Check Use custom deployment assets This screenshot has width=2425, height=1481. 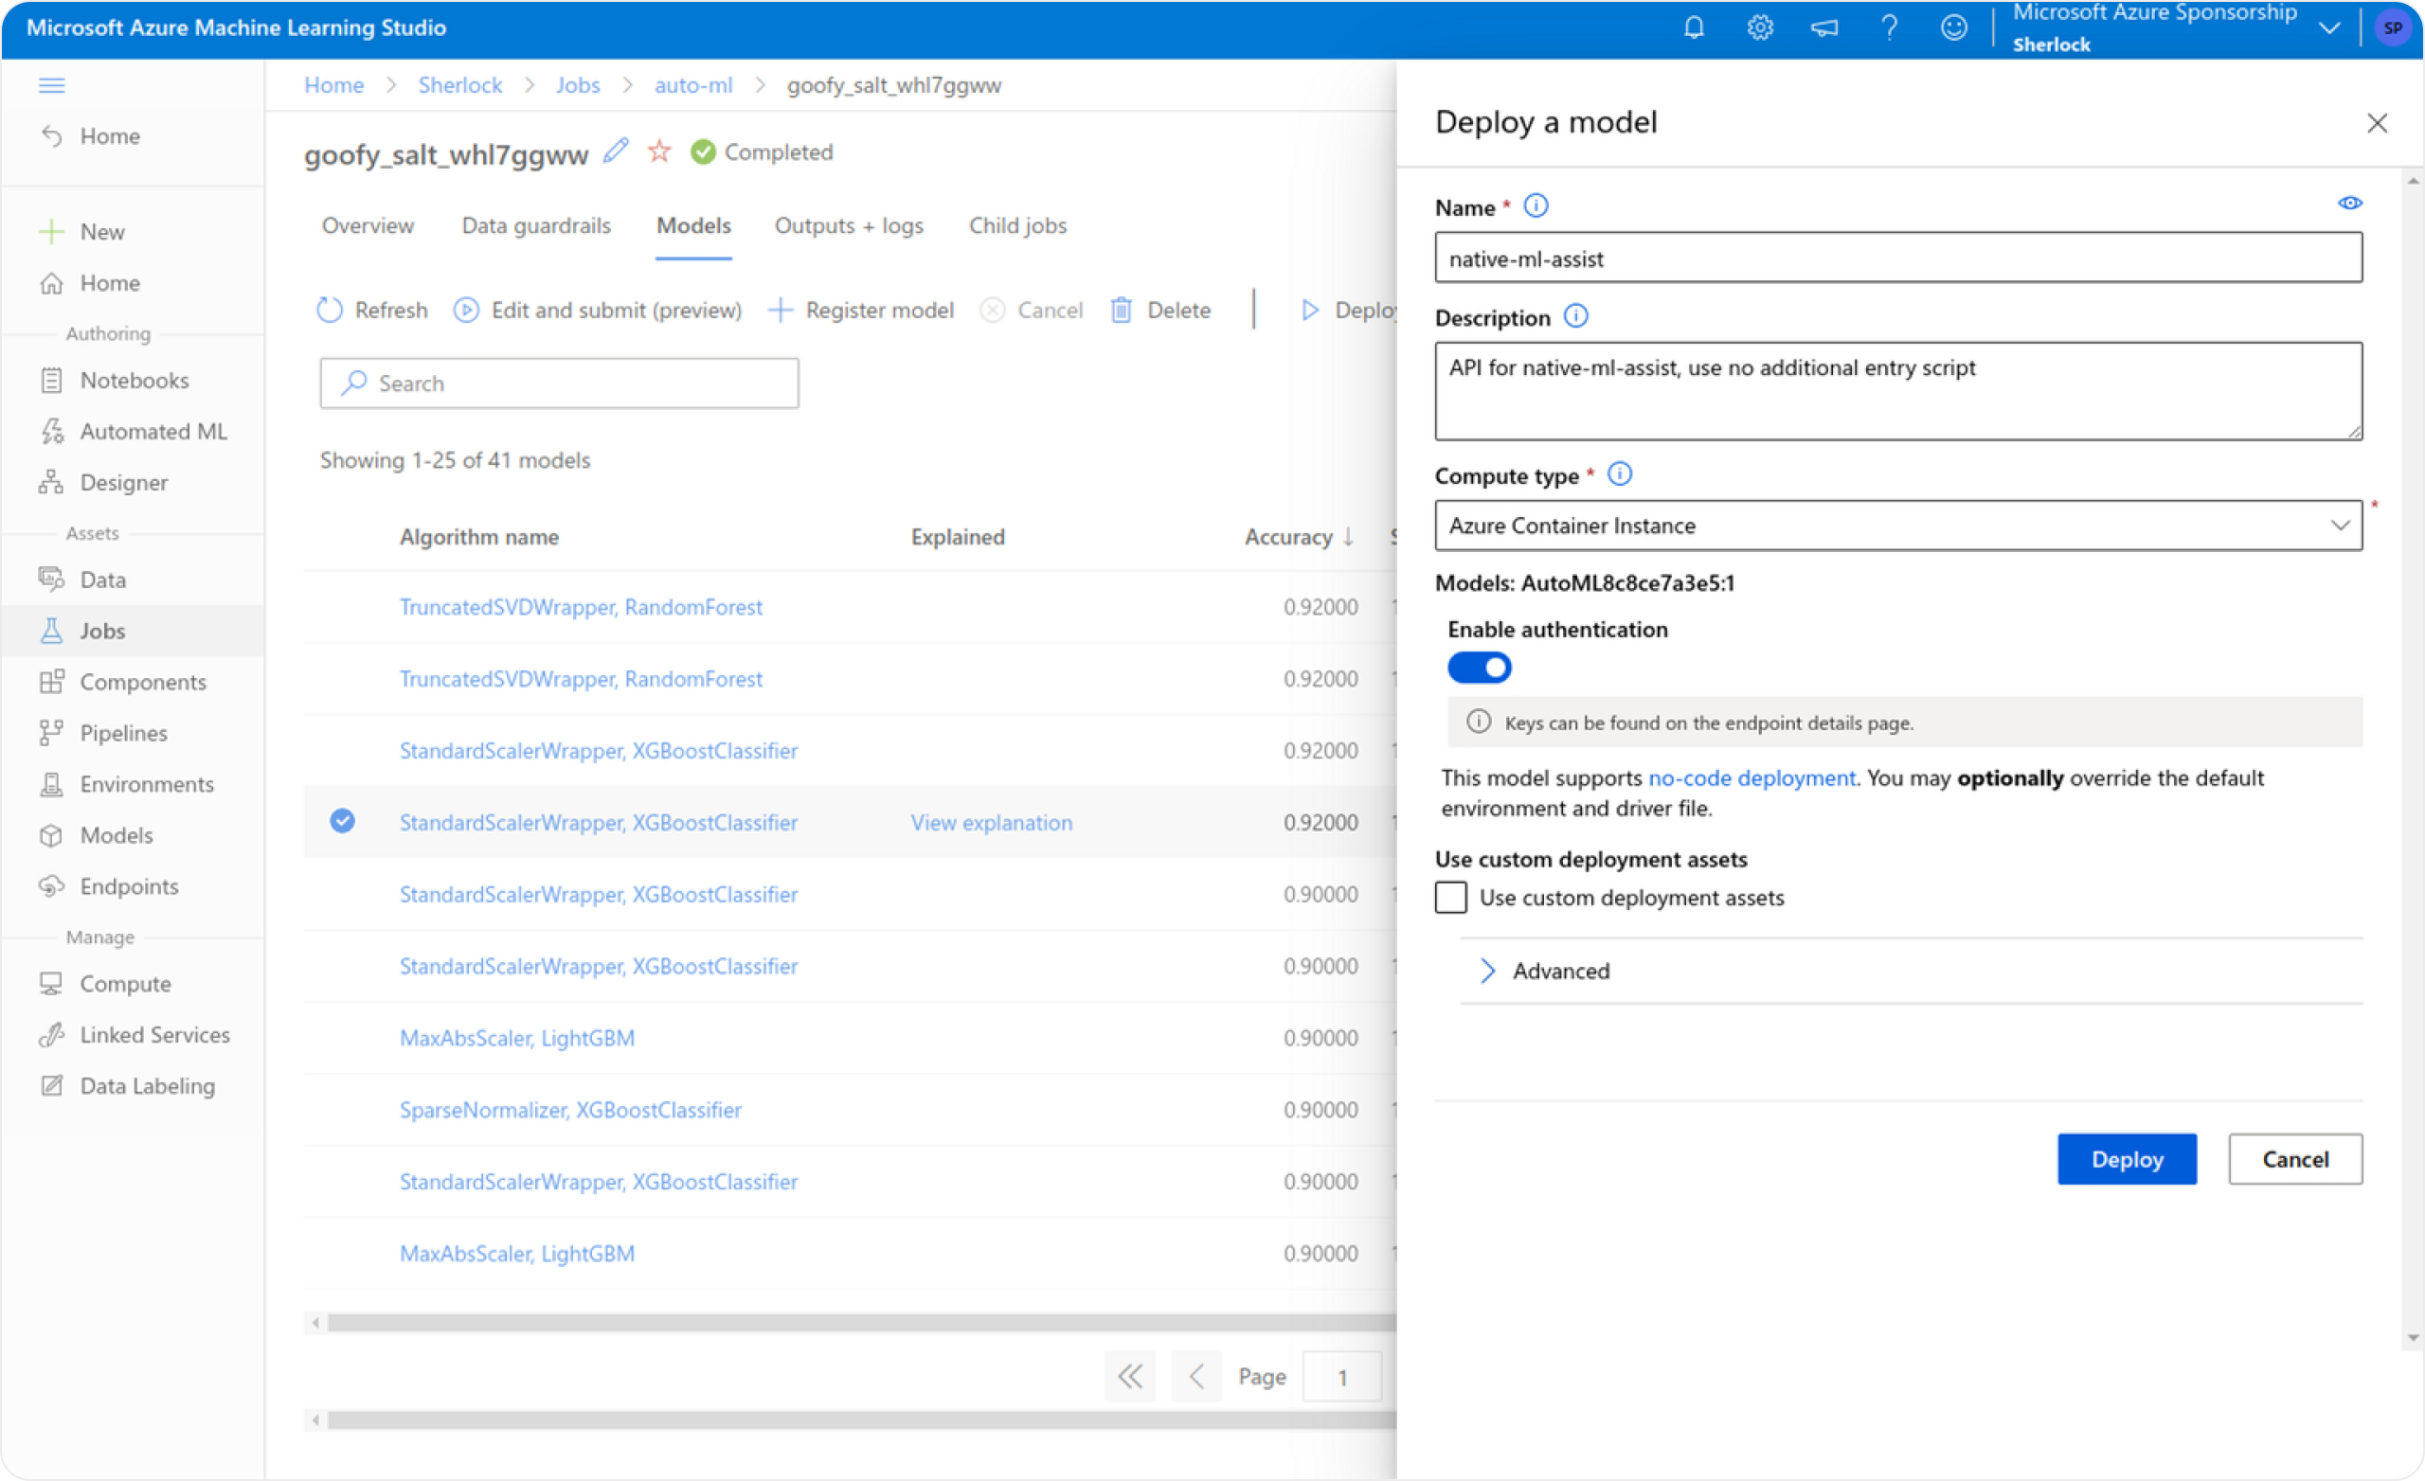point(1450,897)
